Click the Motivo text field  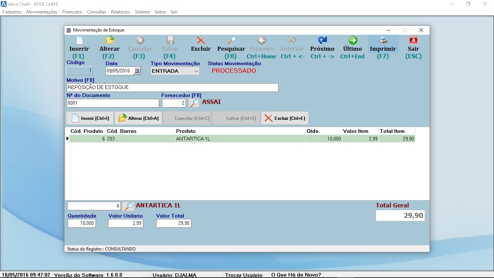coord(173,88)
